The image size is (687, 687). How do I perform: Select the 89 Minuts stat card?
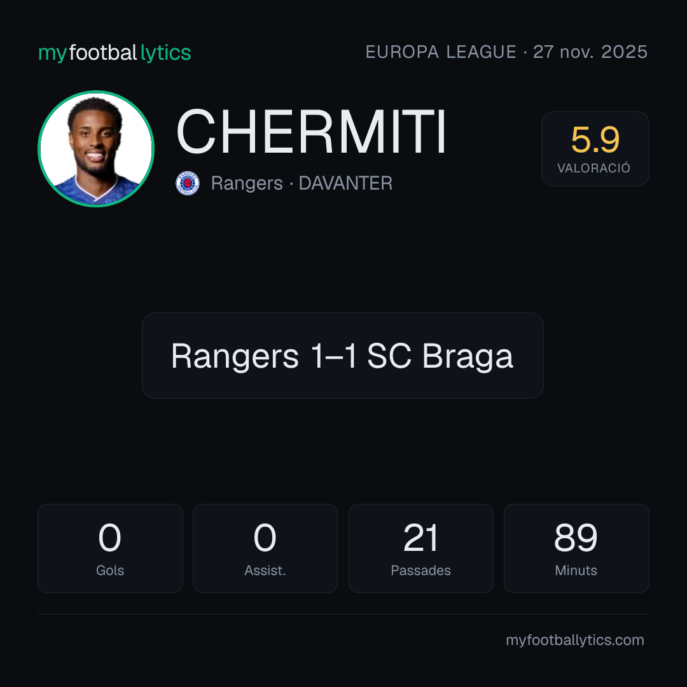pyautogui.click(x=576, y=548)
